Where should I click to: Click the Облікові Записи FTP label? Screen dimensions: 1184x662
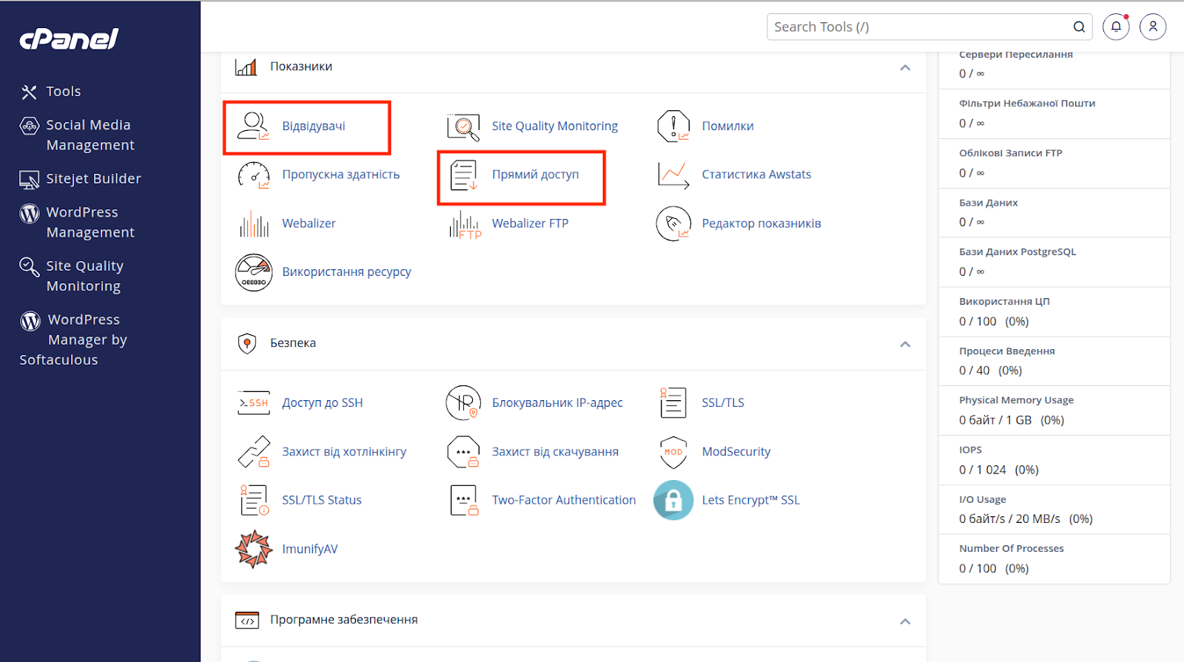(1011, 153)
